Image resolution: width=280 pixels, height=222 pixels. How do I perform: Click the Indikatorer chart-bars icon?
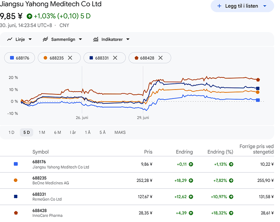pos(96,39)
